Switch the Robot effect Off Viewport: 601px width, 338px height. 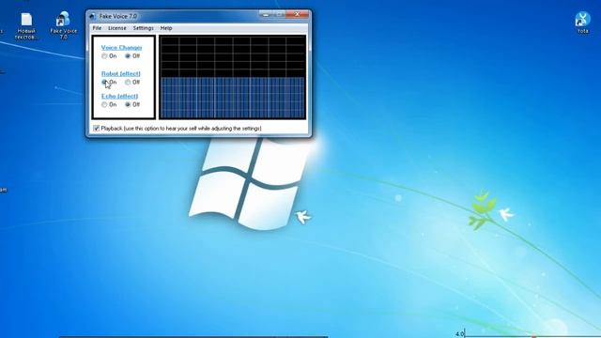tap(128, 82)
